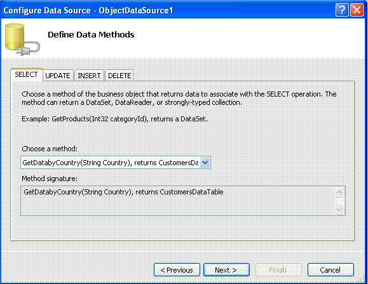The width and height of the screenshot is (368, 284).
Task: Cancel the data source wizard
Action: pos(331,270)
